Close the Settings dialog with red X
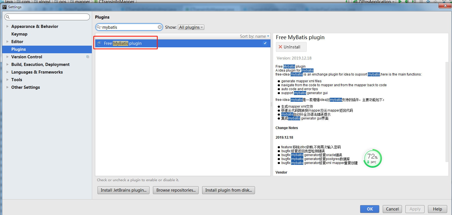This screenshot has width=452, height=215. [x=445, y=6]
